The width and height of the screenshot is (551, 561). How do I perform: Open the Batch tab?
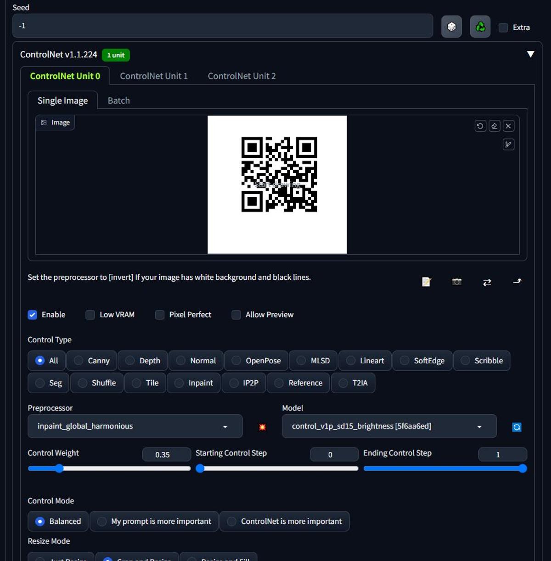118,100
